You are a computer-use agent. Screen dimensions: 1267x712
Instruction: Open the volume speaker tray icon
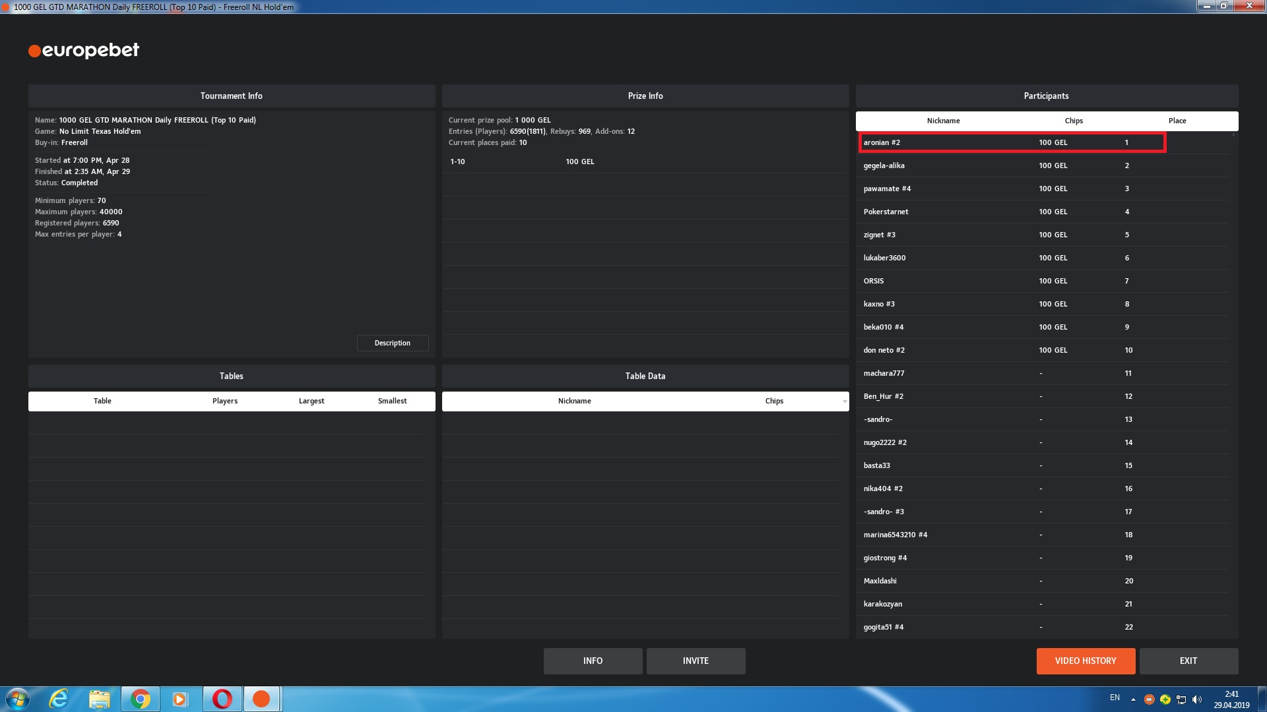point(1197,699)
